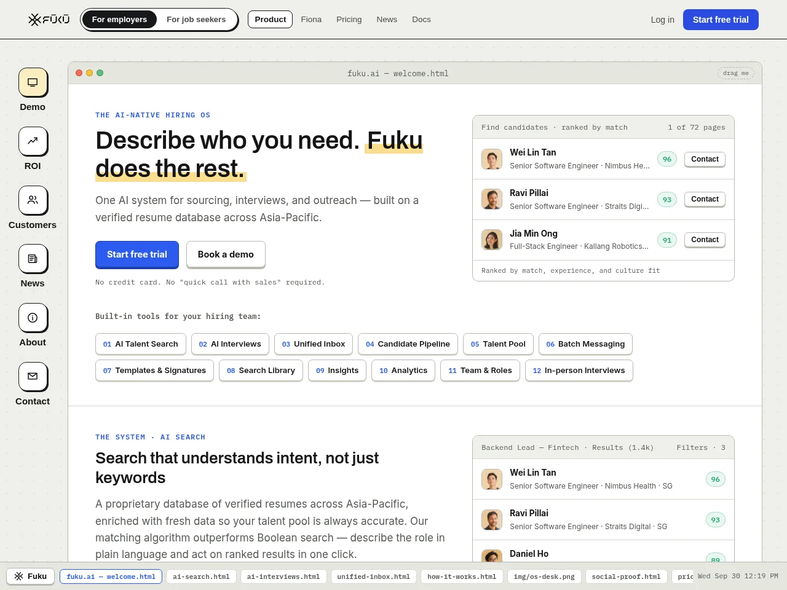Switch to For job seekers mode

tap(196, 20)
